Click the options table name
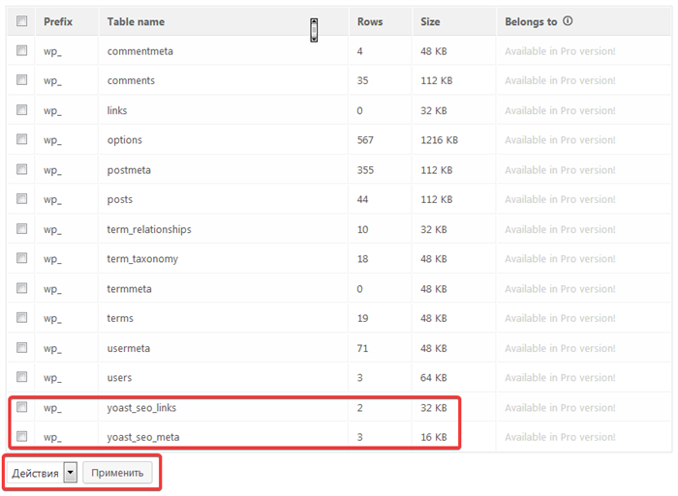678x496 pixels. [125, 140]
